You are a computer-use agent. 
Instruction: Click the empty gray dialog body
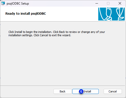pyautogui.click(x=63, y=61)
